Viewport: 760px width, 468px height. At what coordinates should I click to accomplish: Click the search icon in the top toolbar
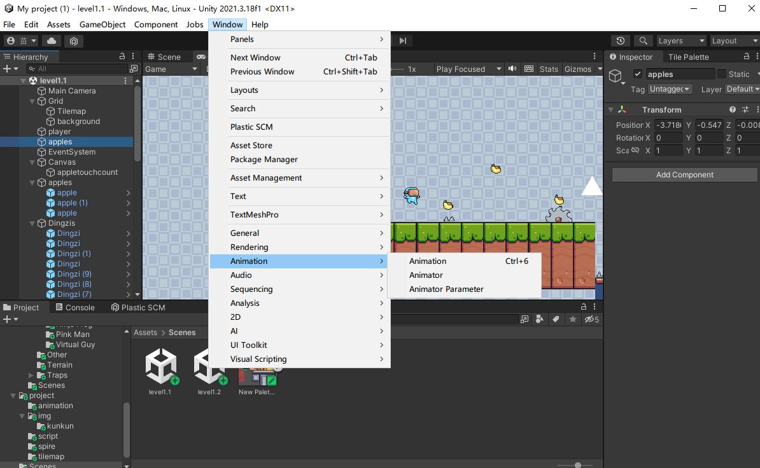pos(643,40)
